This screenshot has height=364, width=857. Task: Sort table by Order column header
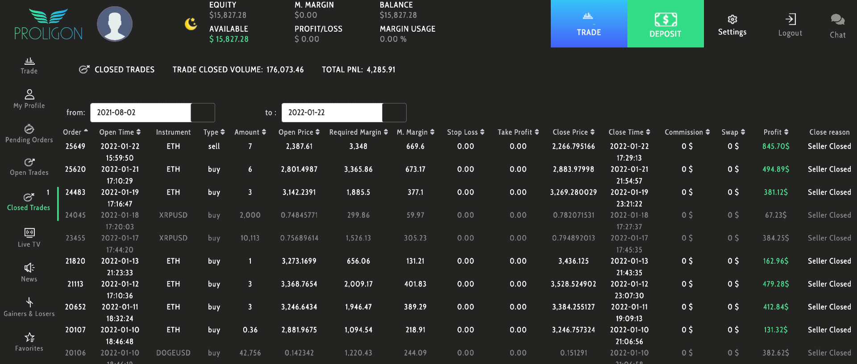pyautogui.click(x=75, y=132)
